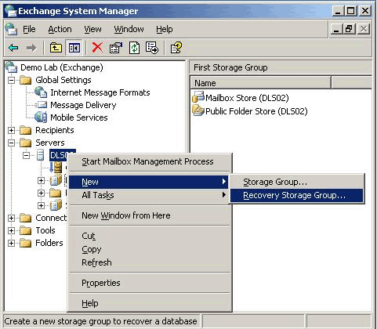377x329 pixels.
Task: Open the Help menu in menu bar
Action: (x=165, y=29)
